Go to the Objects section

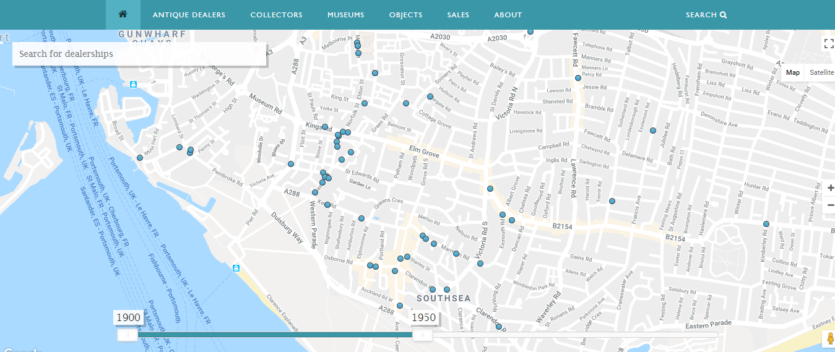click(x=405, y=15)
